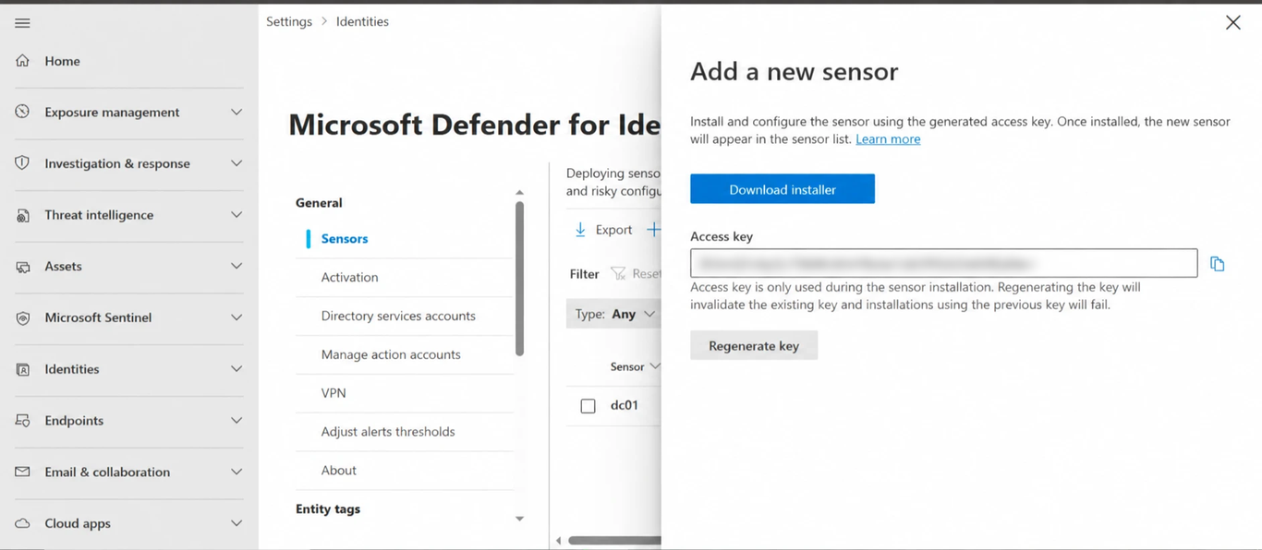Click the Email & collaboration envelope icon
1262x550 pixels.
22,472
